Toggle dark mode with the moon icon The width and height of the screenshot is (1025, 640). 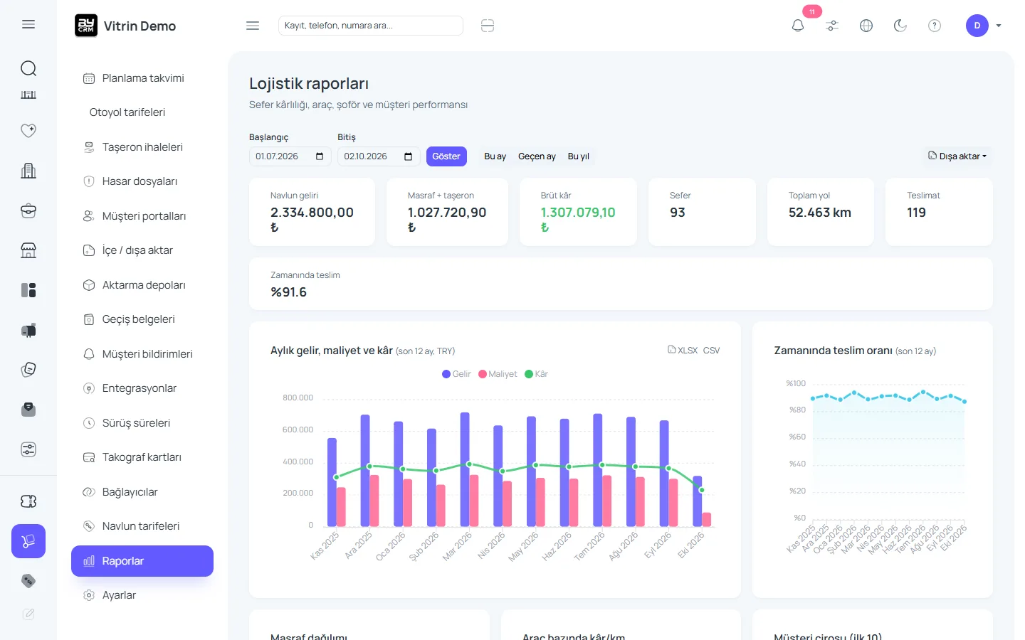tap(900, 26)
